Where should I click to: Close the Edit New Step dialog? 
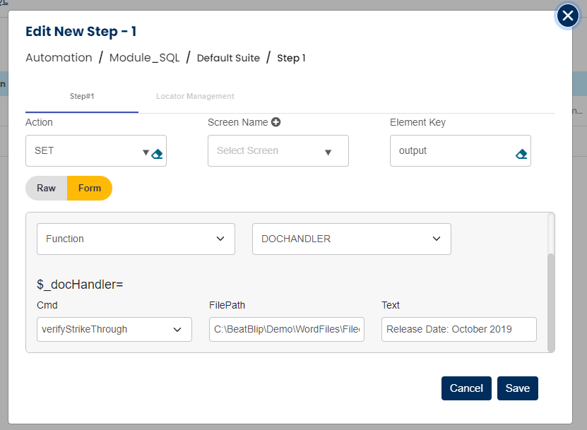tap(568, 16)
